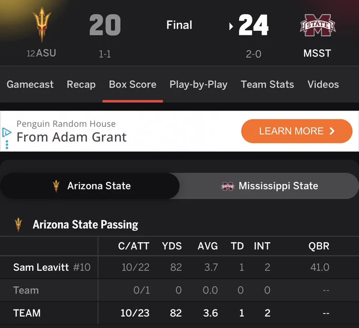Select the Box Score tab
The image size is (359, 328).
(x=133, y=85)
